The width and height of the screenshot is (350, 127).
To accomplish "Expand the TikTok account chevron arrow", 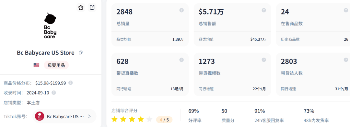I will coord(89,116).
